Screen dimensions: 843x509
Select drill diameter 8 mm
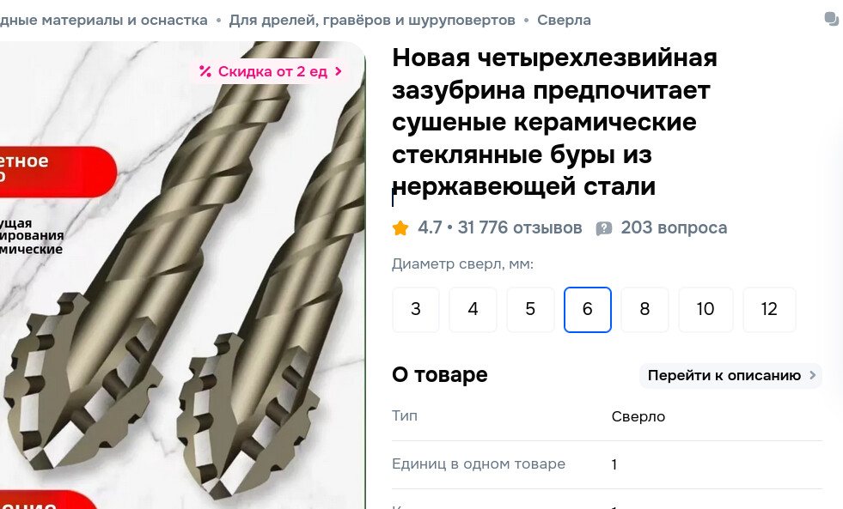pos(644,309)
